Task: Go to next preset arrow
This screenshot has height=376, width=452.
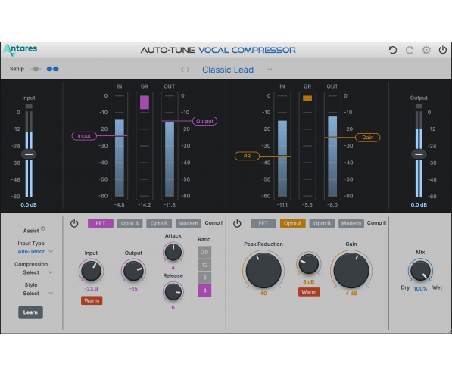Action: [189, 70]
